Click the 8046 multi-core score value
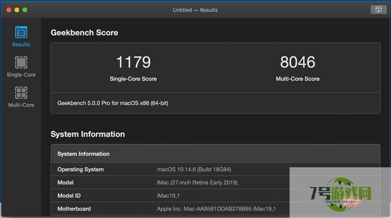The image size is (391, 218). (298, 62)
